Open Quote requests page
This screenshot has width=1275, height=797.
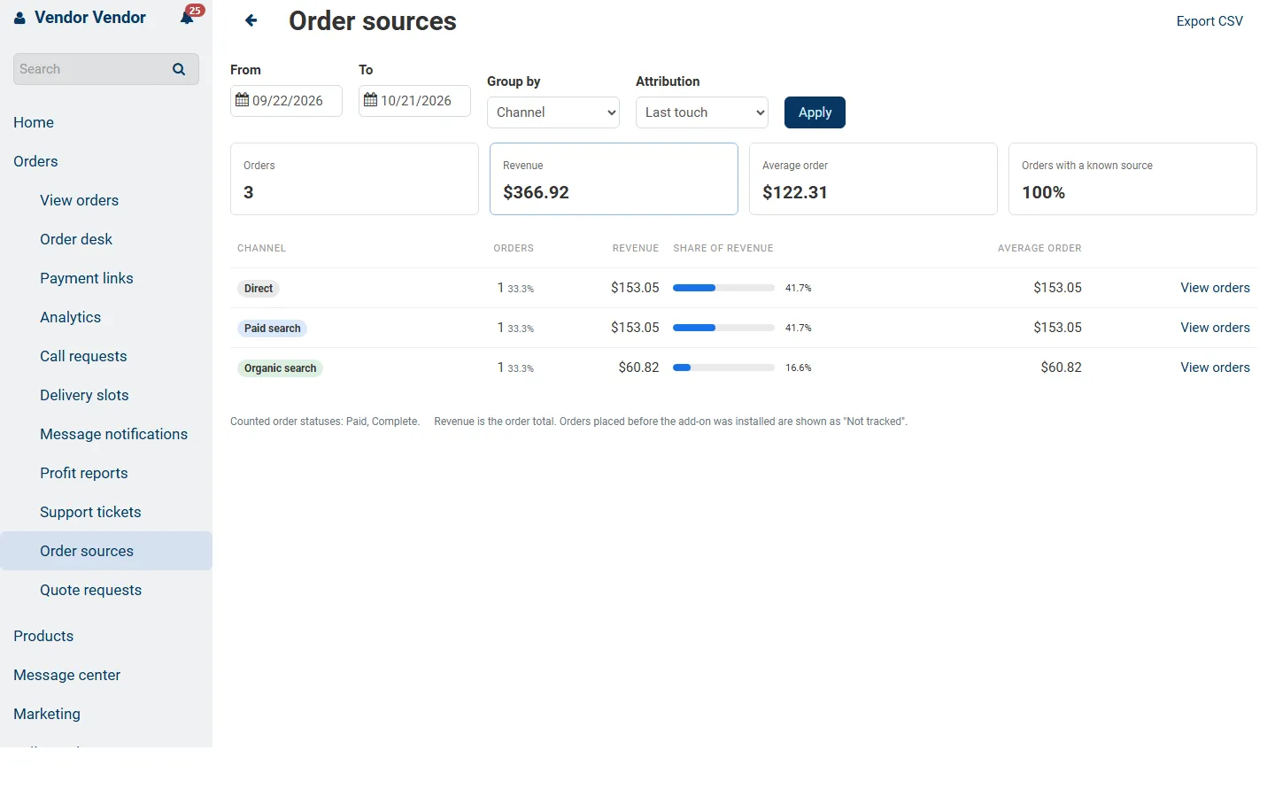90,590
